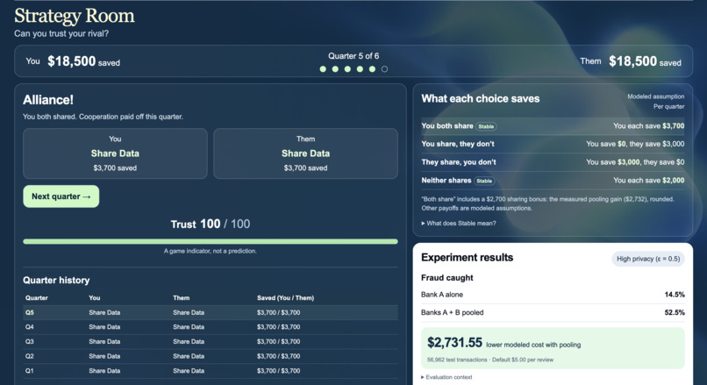Click the 'Them' Share Data result card
This screenshot has height=385, width=707.
coord(306,153)
